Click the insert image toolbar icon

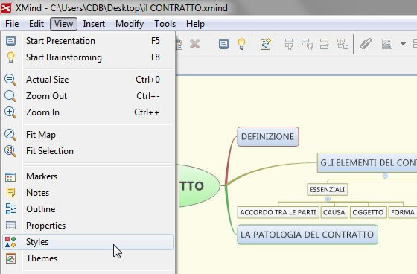click(387, 44)
